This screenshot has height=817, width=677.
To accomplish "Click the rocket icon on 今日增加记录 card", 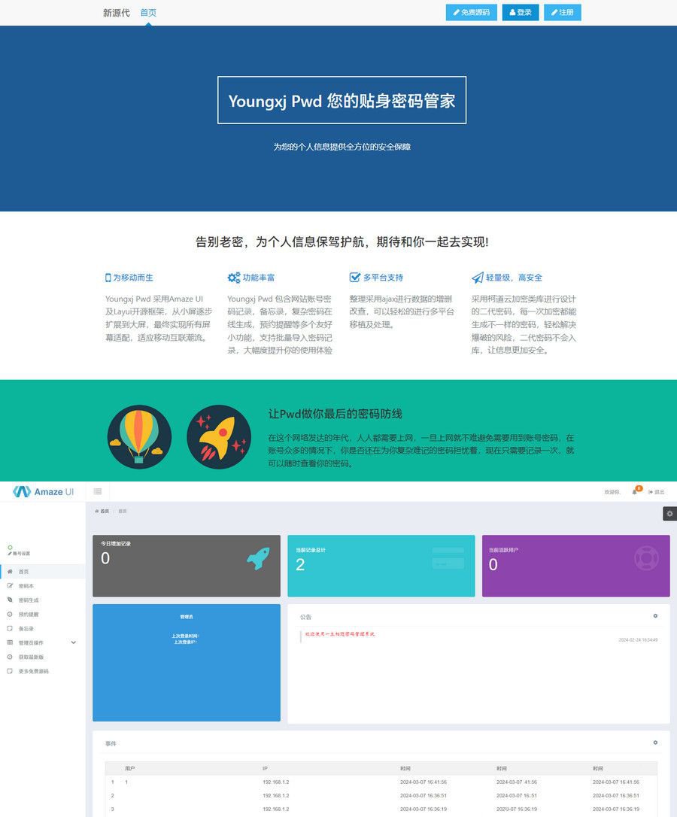I will (x=258, y=558).
